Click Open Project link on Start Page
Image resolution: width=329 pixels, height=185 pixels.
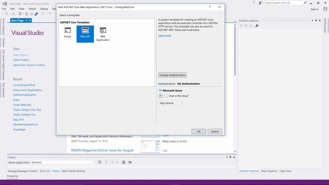click(22, 60)
